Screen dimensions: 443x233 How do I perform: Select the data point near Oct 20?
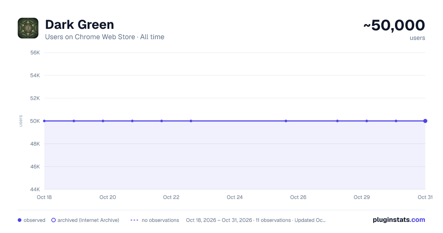103,121
